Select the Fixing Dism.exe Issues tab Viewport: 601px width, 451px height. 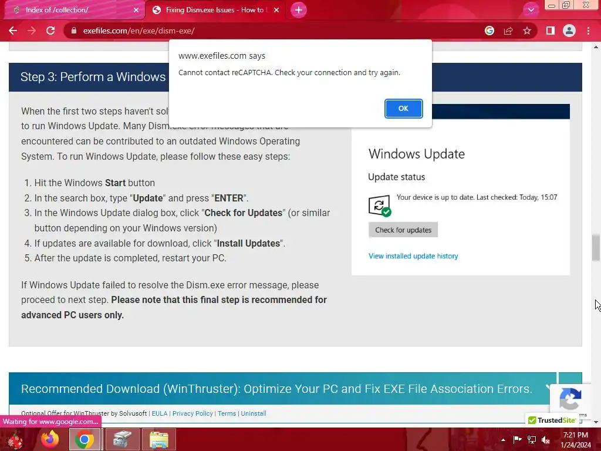pyautogui.click(x=215, y=10)
